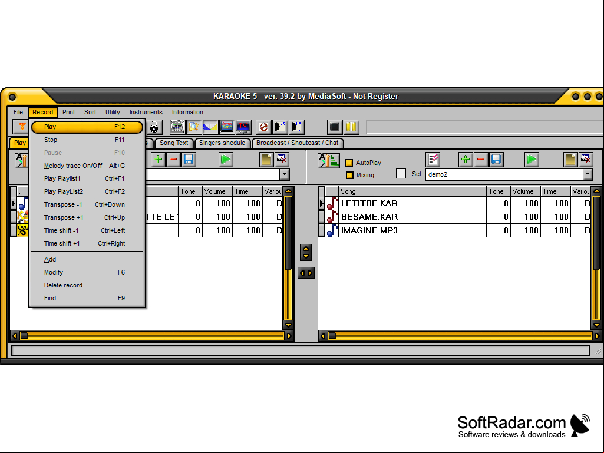Open the Information menu
Viewport: 604px width, 453px height.
187,112
